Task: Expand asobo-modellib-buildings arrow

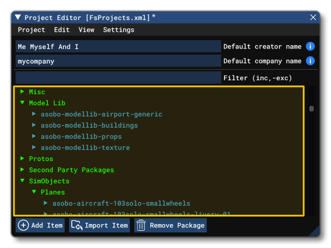Action: [34, 125]
